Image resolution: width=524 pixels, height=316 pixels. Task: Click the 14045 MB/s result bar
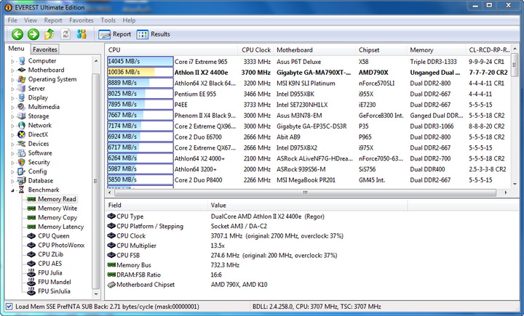pos(140,62)
